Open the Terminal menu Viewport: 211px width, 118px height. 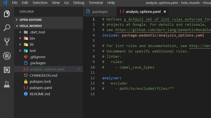[96, 3]
